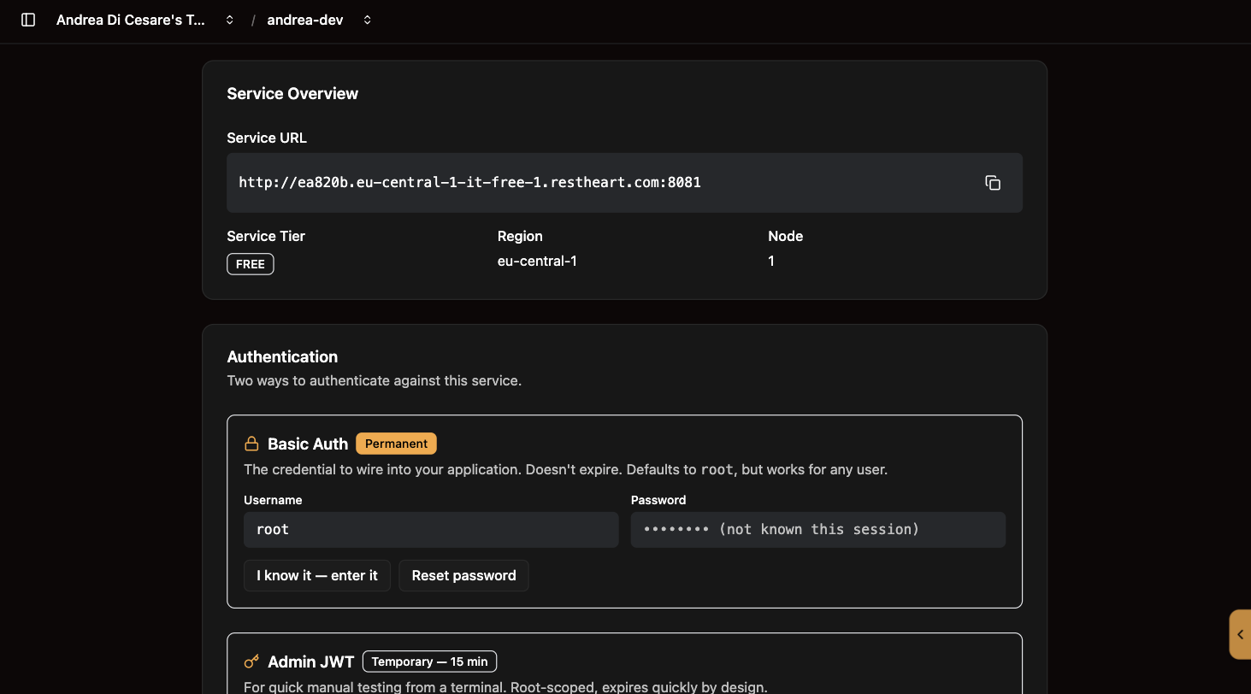
Task: Click the Node label
Action: [x=786, y=236]
